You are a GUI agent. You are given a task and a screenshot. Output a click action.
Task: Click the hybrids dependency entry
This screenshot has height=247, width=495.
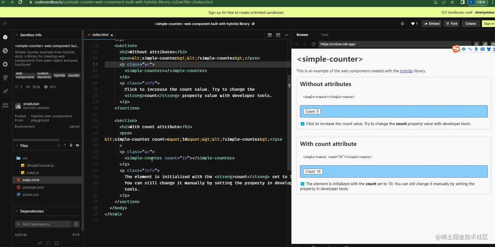47,235
